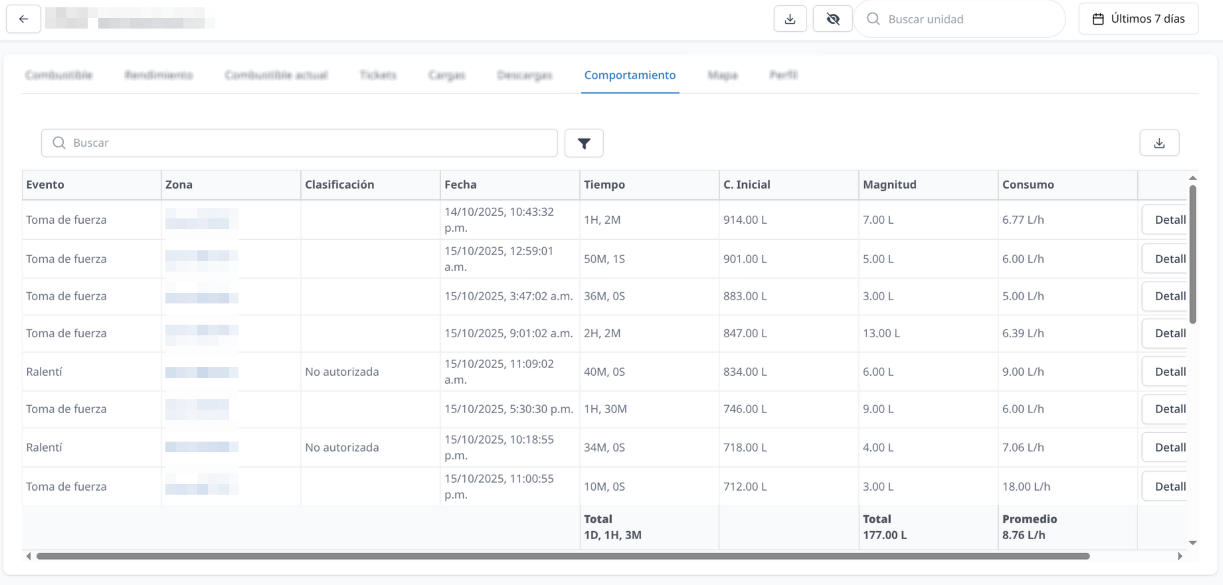Focus the Buscar unidad search field
This screenshot has width=1223, height=585.
tap(960, 19)
